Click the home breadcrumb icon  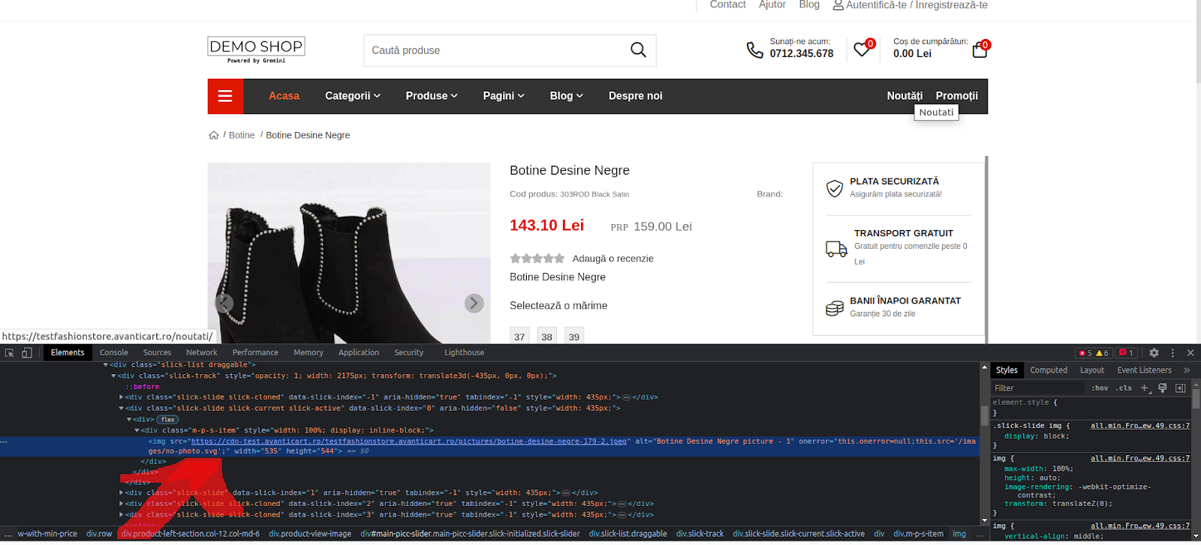(214, 136)
